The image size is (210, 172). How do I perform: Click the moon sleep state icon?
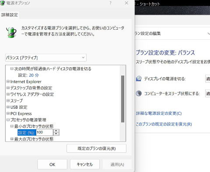(x=139, y=93)
